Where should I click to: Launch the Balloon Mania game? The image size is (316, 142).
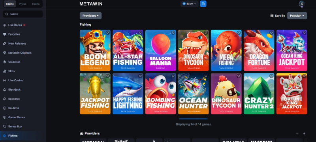tap(161, 50)
